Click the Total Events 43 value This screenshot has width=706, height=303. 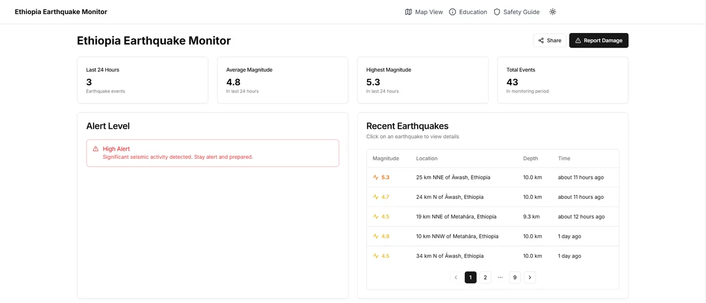coord(512,82)
